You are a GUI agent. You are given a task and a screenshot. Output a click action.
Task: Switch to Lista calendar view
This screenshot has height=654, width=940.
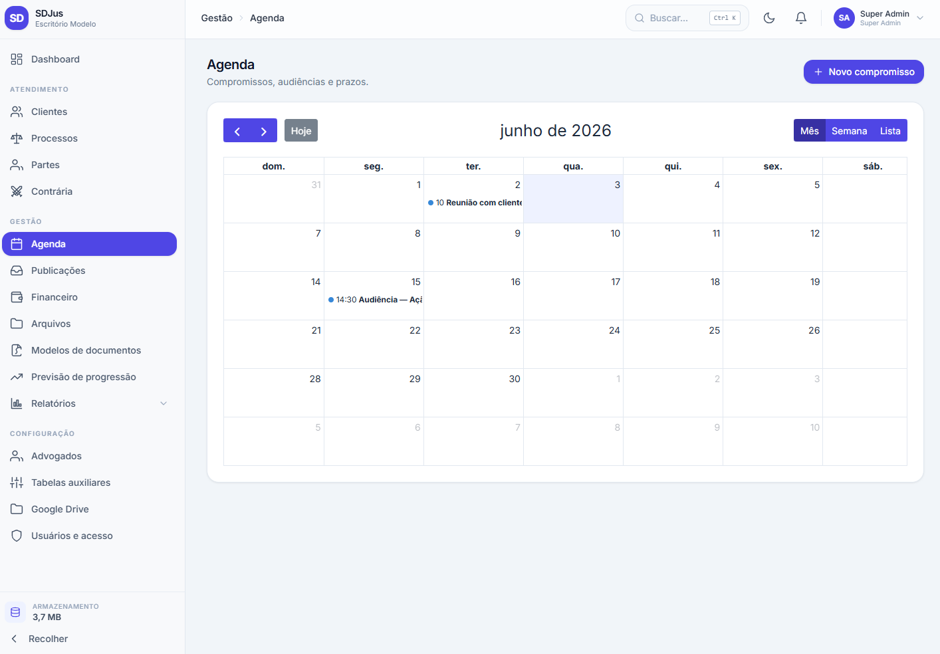click(x=890, y=131)
